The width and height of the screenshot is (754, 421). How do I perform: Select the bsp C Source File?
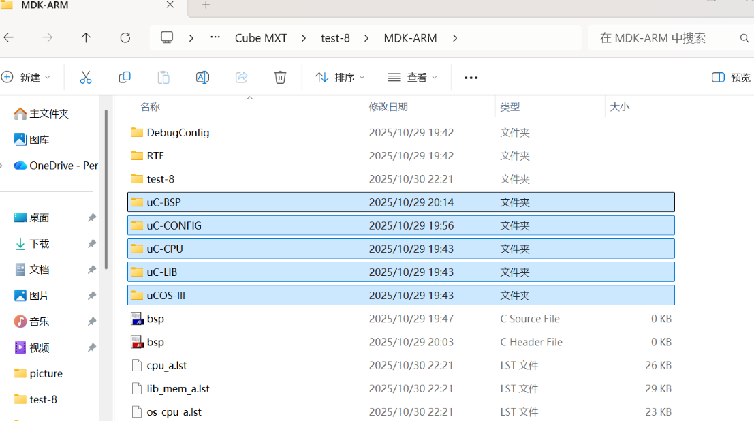(x=401, y=319)
